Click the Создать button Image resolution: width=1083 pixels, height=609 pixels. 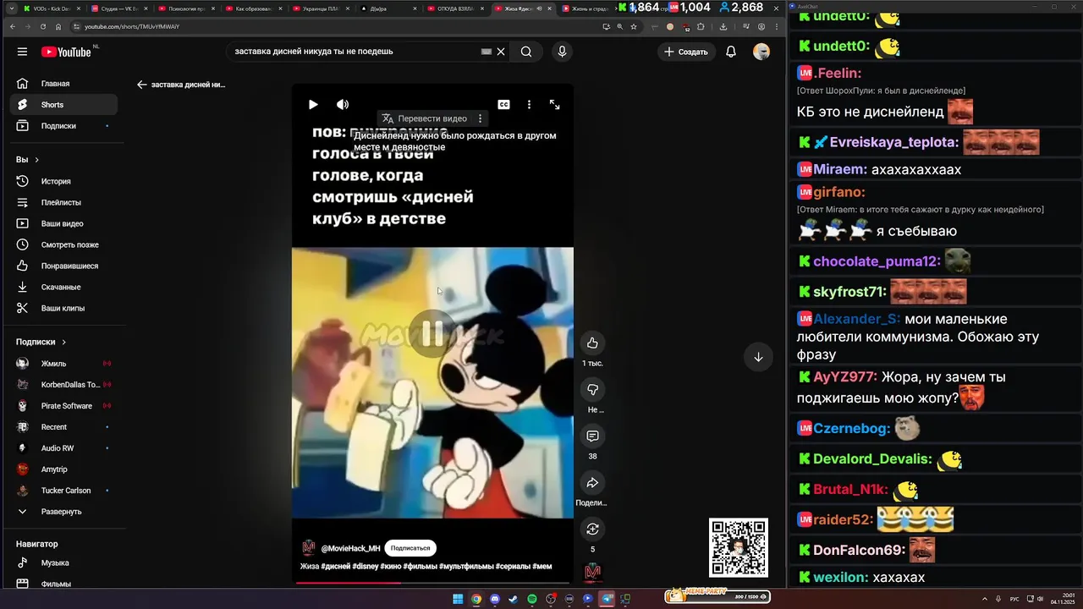[x=686, y=52]
